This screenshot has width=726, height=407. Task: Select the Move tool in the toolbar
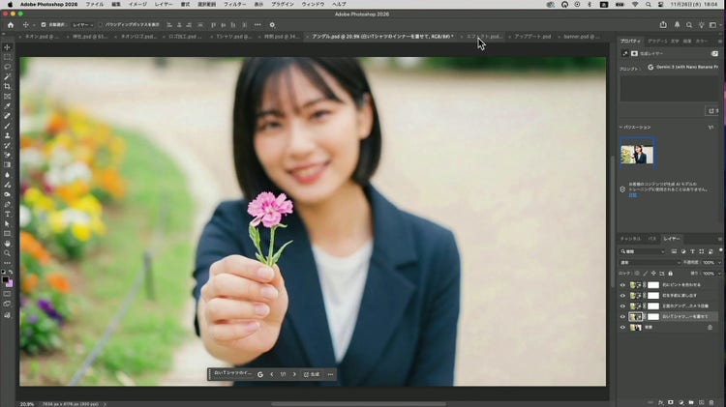point(7,46)
